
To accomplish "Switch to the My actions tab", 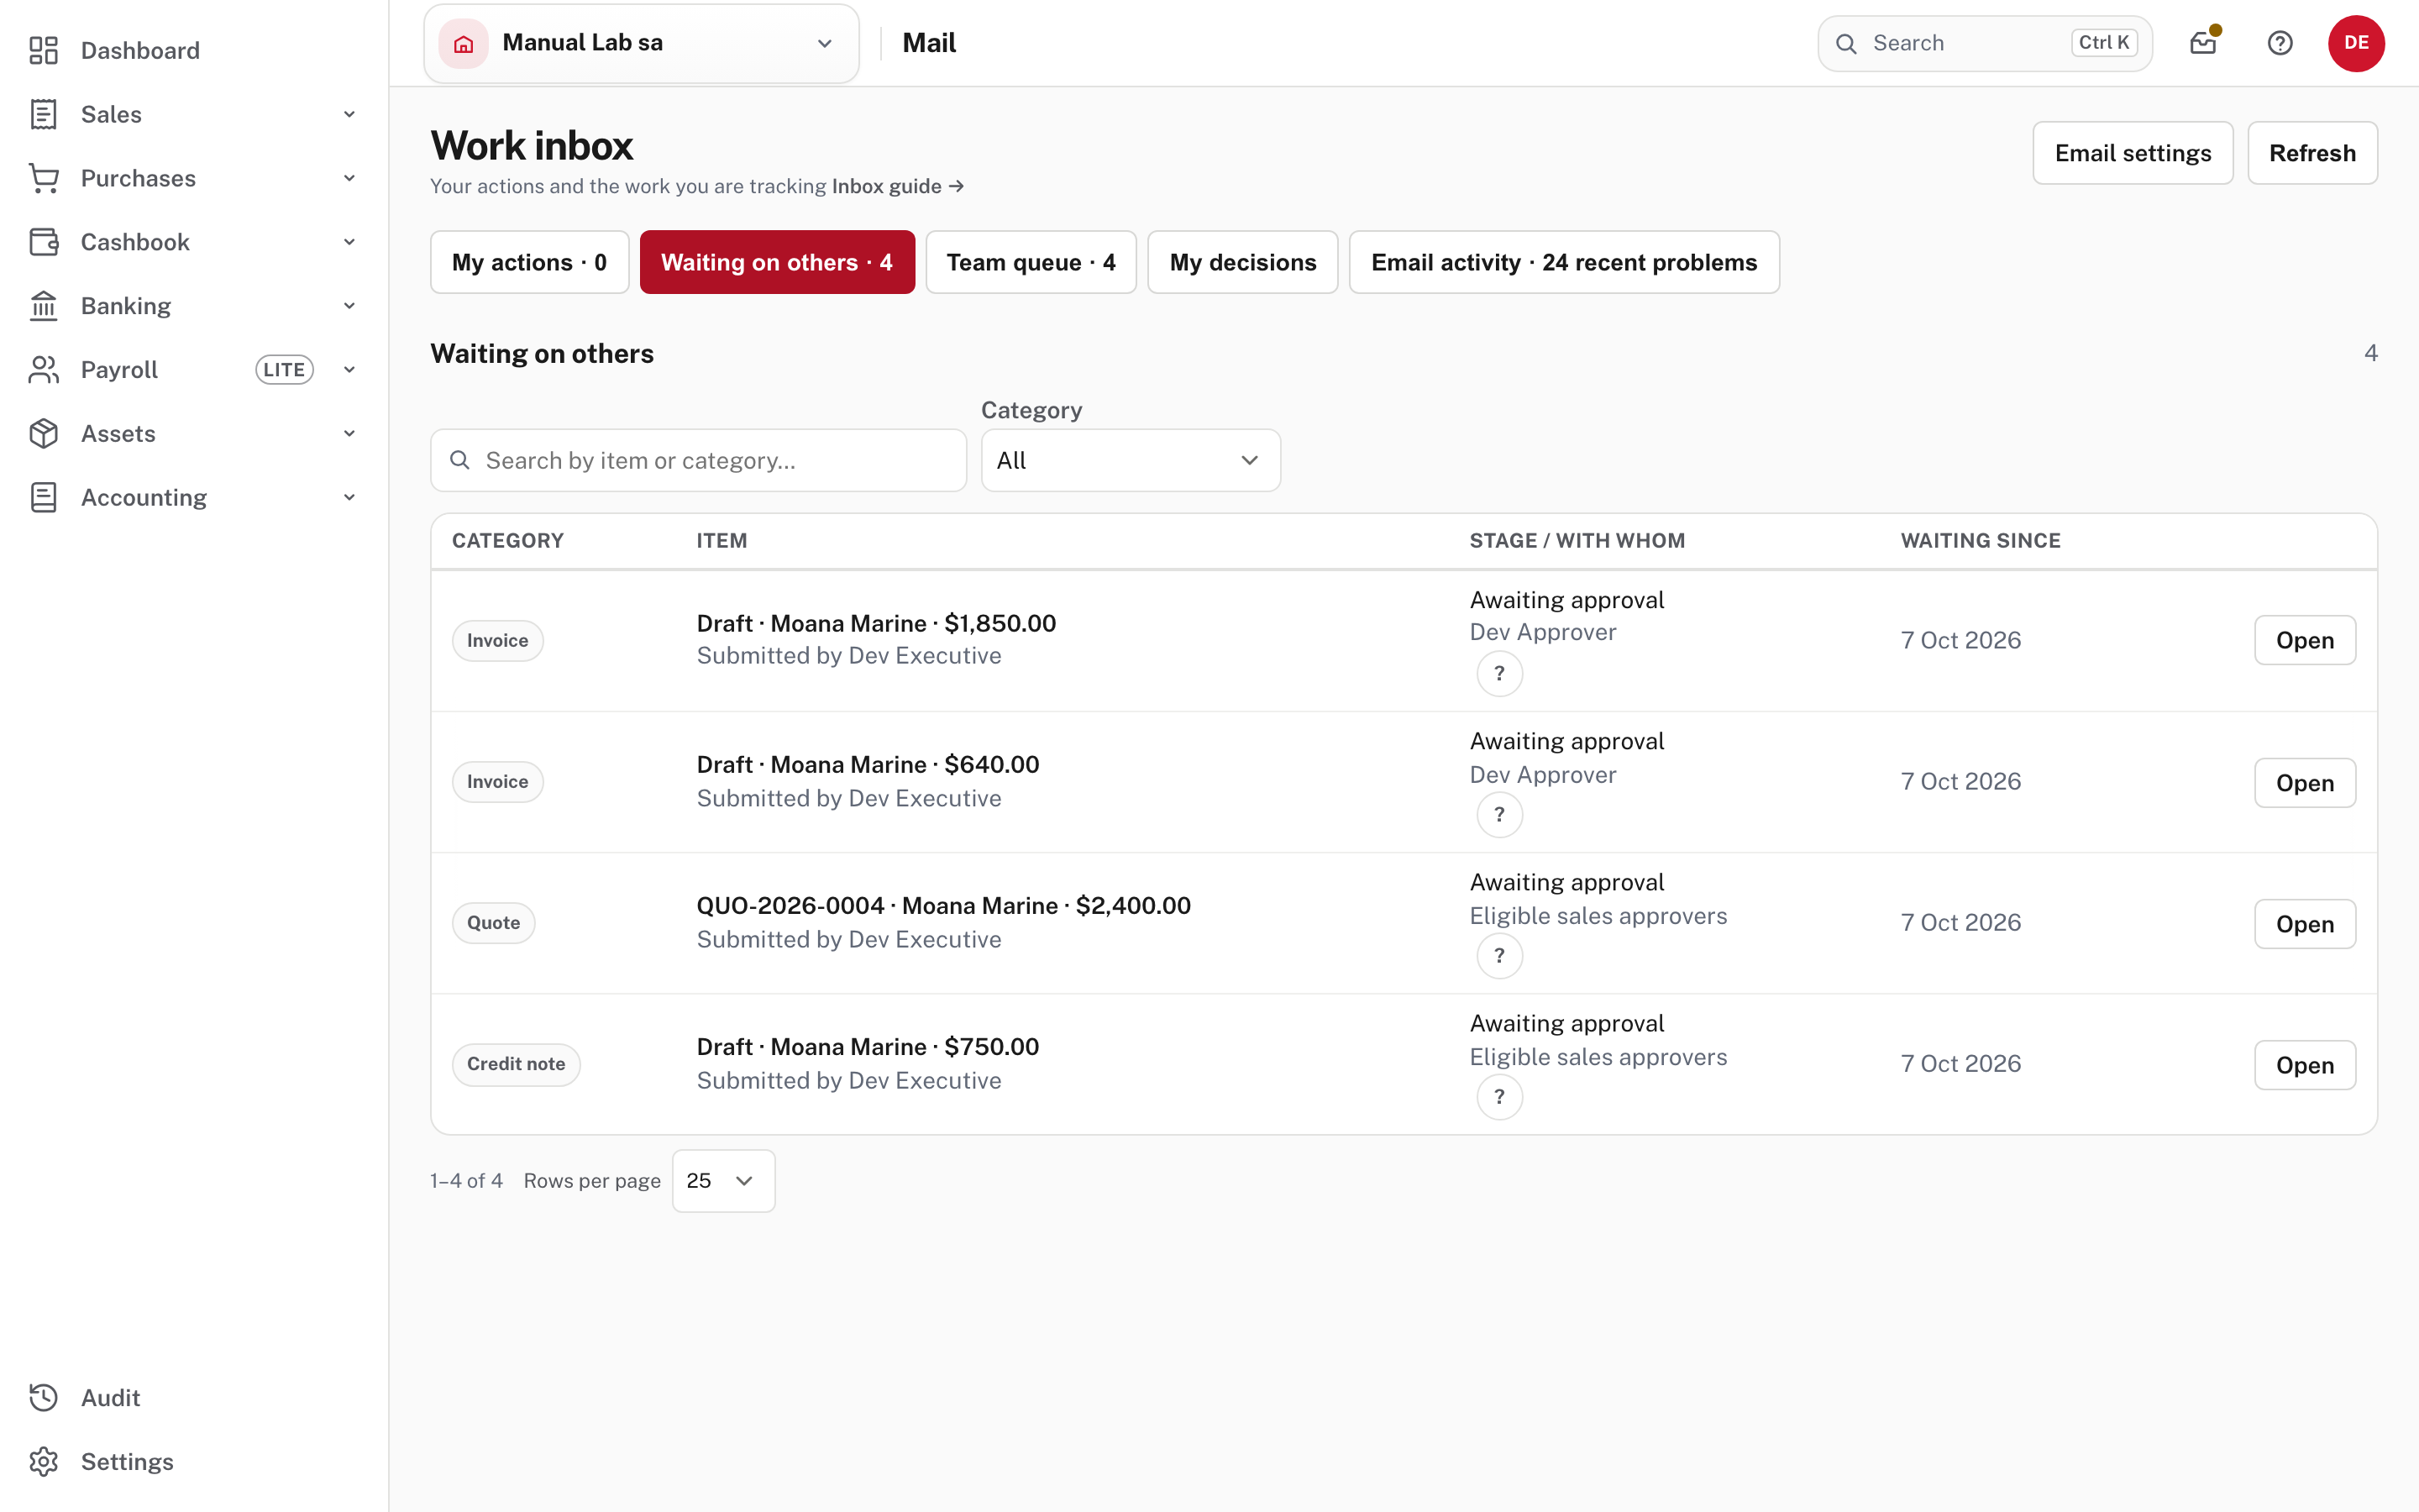I will [530, 262].
